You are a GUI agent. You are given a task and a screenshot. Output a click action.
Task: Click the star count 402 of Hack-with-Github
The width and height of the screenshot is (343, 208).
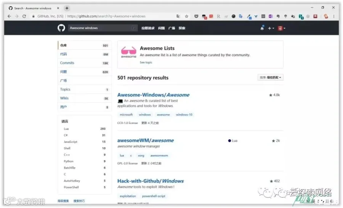point(275,181)
